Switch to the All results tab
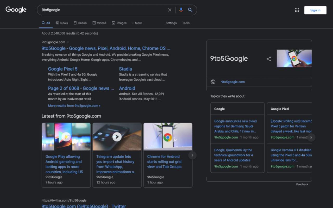 [46, 23]
